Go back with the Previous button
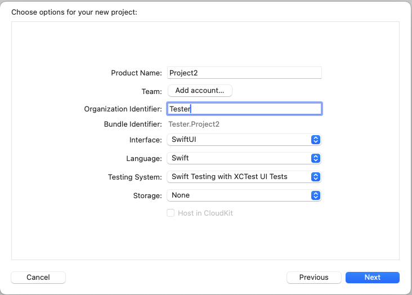The width and height of the screenshot is (412, 295). click(x=314, y=277)
